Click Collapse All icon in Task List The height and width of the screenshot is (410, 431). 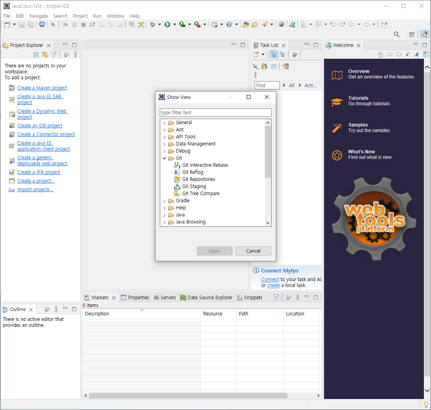[274, 66]
